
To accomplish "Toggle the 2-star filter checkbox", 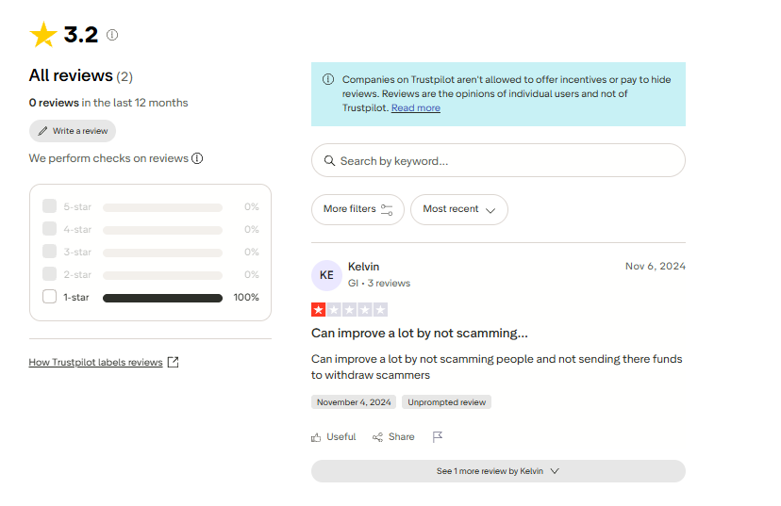I will point(49,274).
